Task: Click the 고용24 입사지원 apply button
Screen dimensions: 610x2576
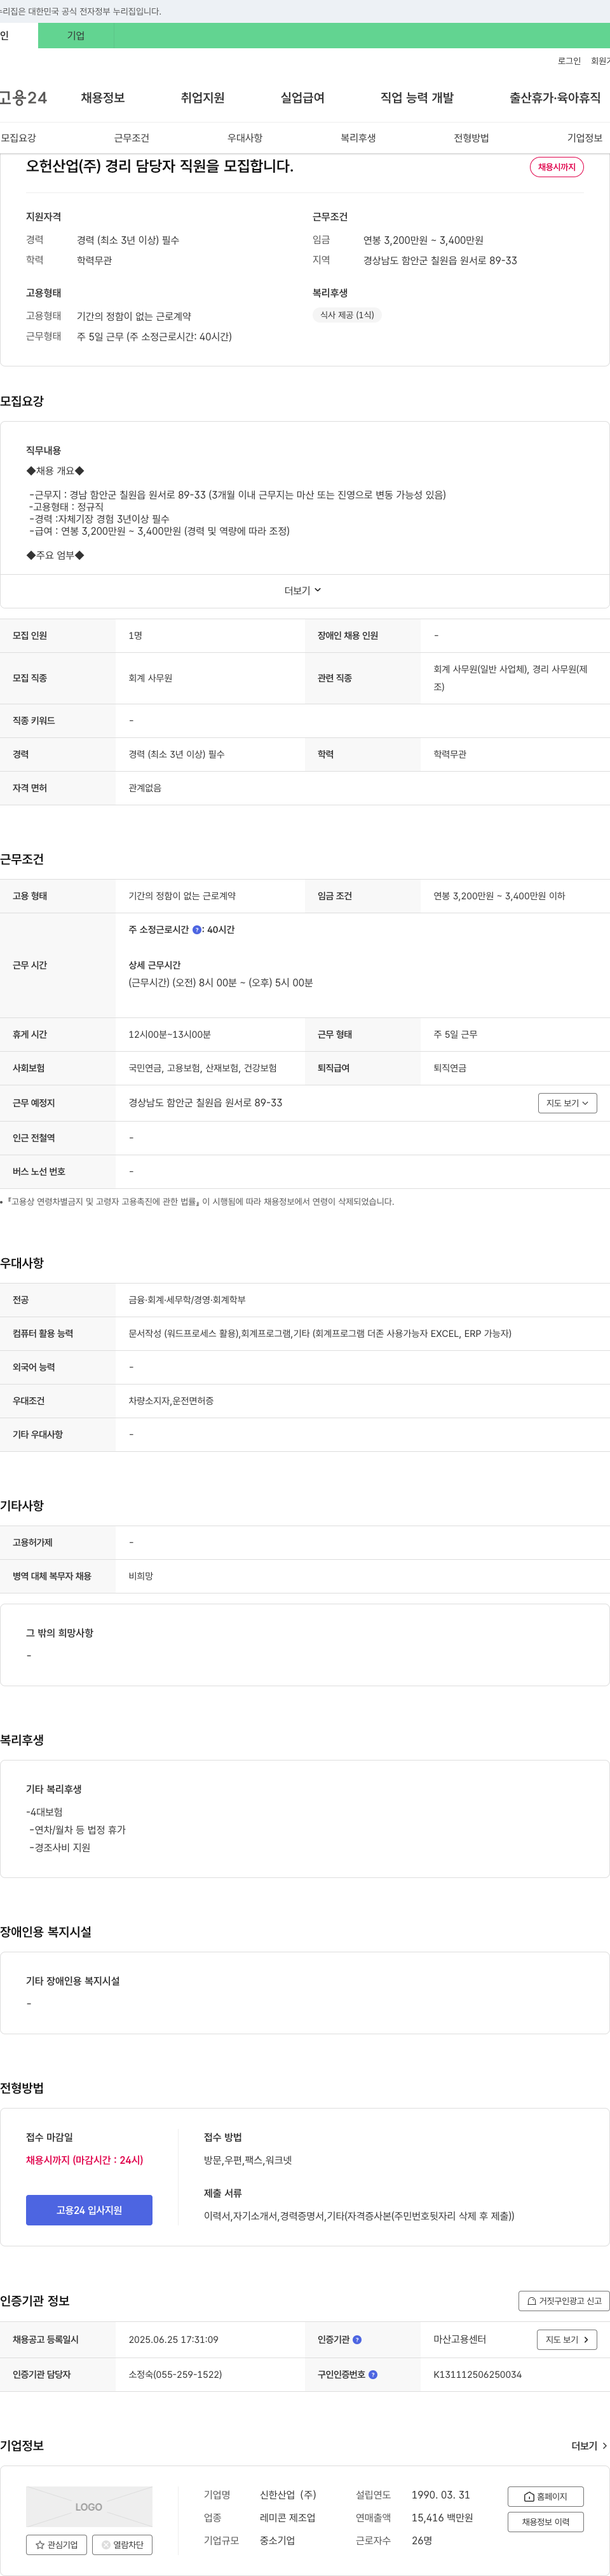Action: point(89,2210)
